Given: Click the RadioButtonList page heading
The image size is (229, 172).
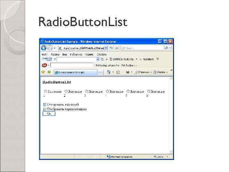Looking at the screenshot, I should click(x=57, y=82).
